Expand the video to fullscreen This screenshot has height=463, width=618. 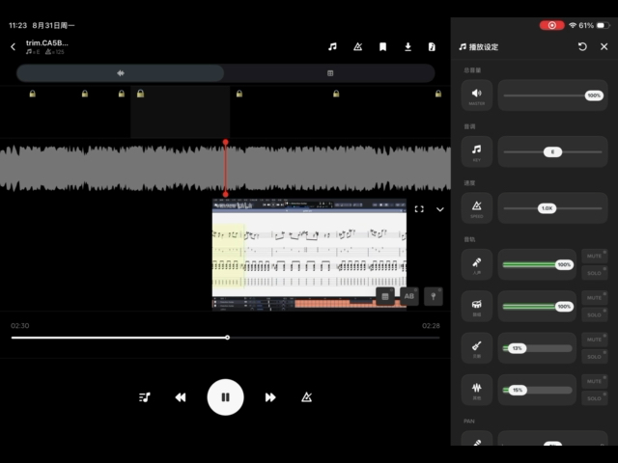point(419,209)
